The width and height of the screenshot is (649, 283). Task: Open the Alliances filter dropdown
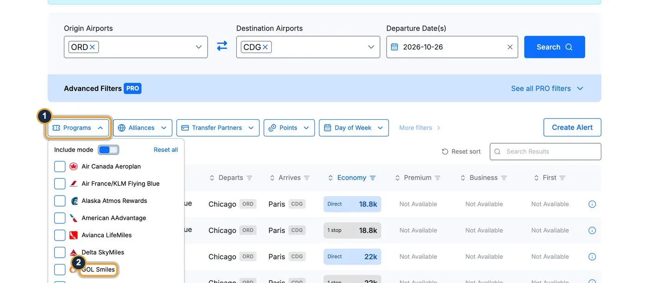(143, 128)
